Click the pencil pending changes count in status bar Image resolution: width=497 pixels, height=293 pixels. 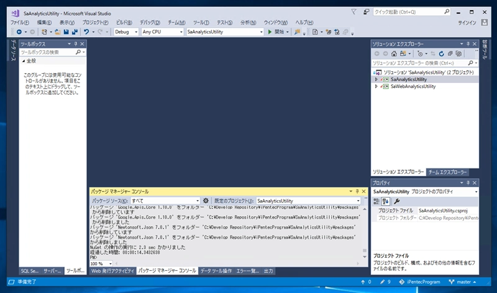[385, 282]
